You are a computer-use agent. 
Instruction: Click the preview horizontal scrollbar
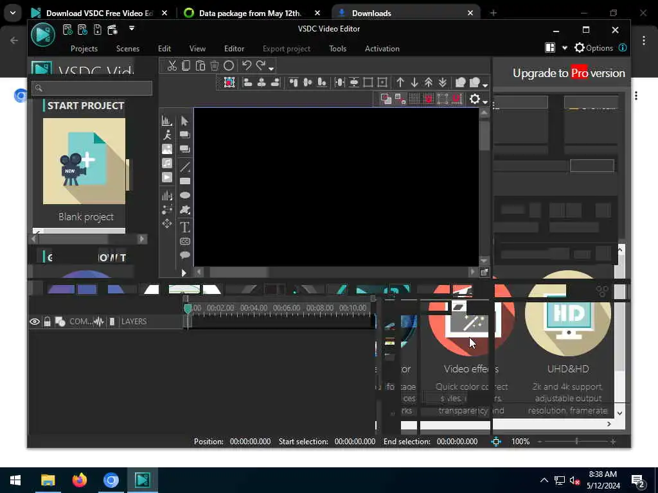pos(335,272)
